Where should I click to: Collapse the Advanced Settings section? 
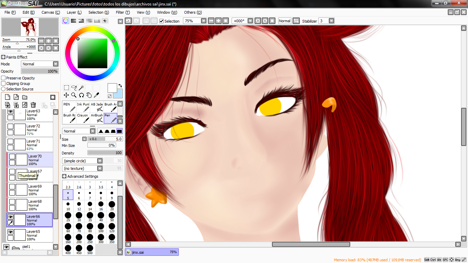pyautogui.click(x=64, y=176)
